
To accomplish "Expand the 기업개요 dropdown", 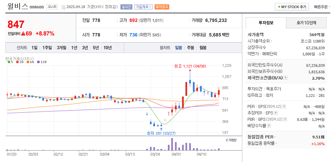I will pos(143,7).
